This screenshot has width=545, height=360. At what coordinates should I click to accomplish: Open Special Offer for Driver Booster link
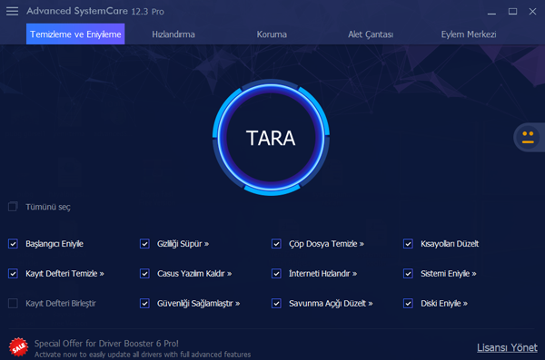[x=106, y=344]
